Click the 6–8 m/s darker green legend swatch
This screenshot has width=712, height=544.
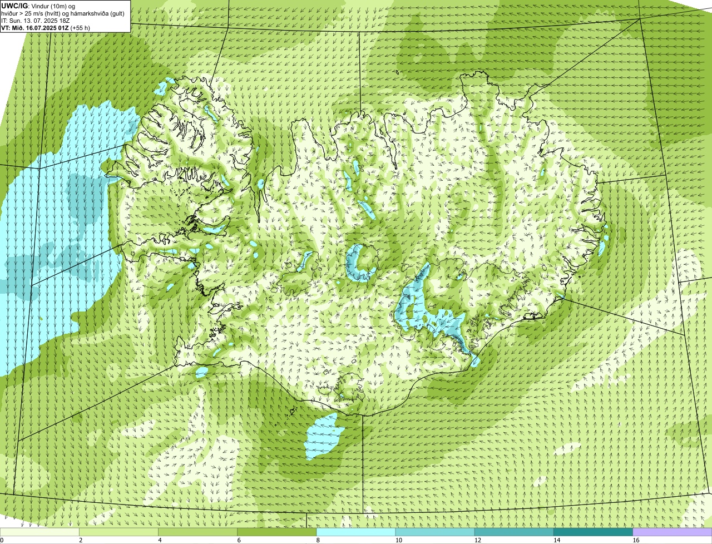[x=276, y=532]
